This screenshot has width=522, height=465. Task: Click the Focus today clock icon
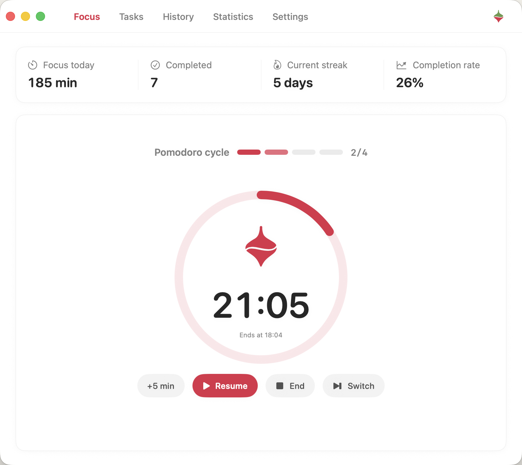click(x=33, y=65)
